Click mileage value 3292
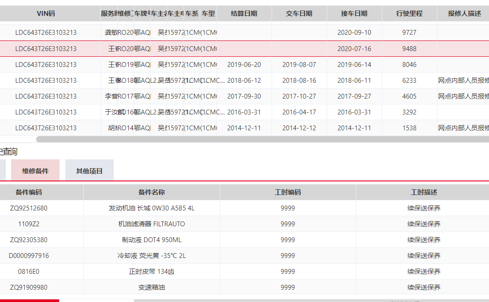The height and width of the screenshot is (302, 489). (409, 112)
